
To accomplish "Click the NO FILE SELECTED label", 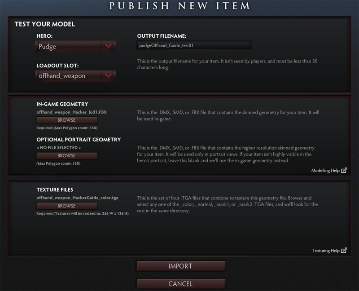I will [59, 148].
